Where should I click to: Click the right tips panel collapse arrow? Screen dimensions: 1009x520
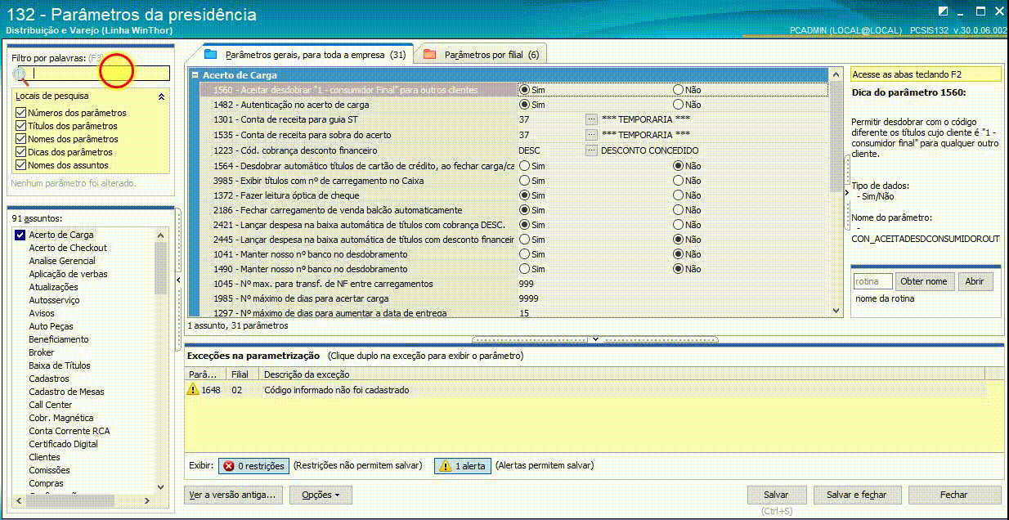846,192
